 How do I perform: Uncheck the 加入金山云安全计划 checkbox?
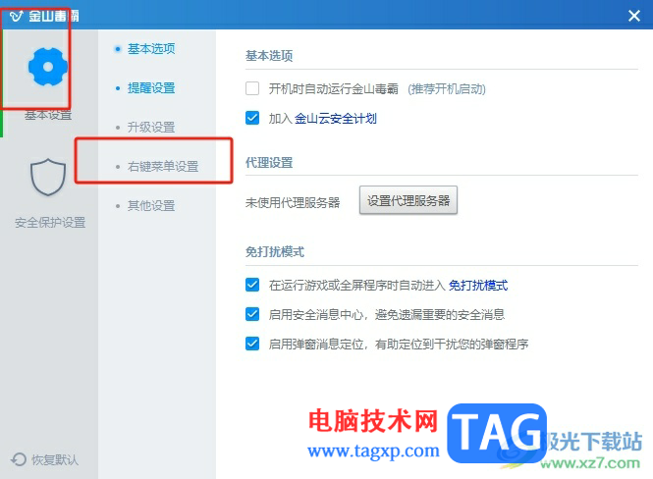tap(252, 118)
